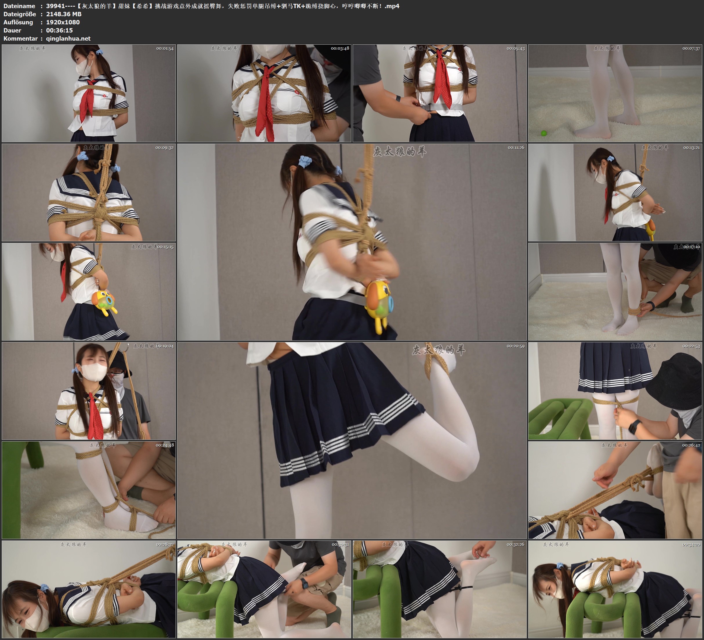The width and height of the screenshot is (704, 640).
Task: Click the frame labeled 00:07:37
Action: coord(615,93)
